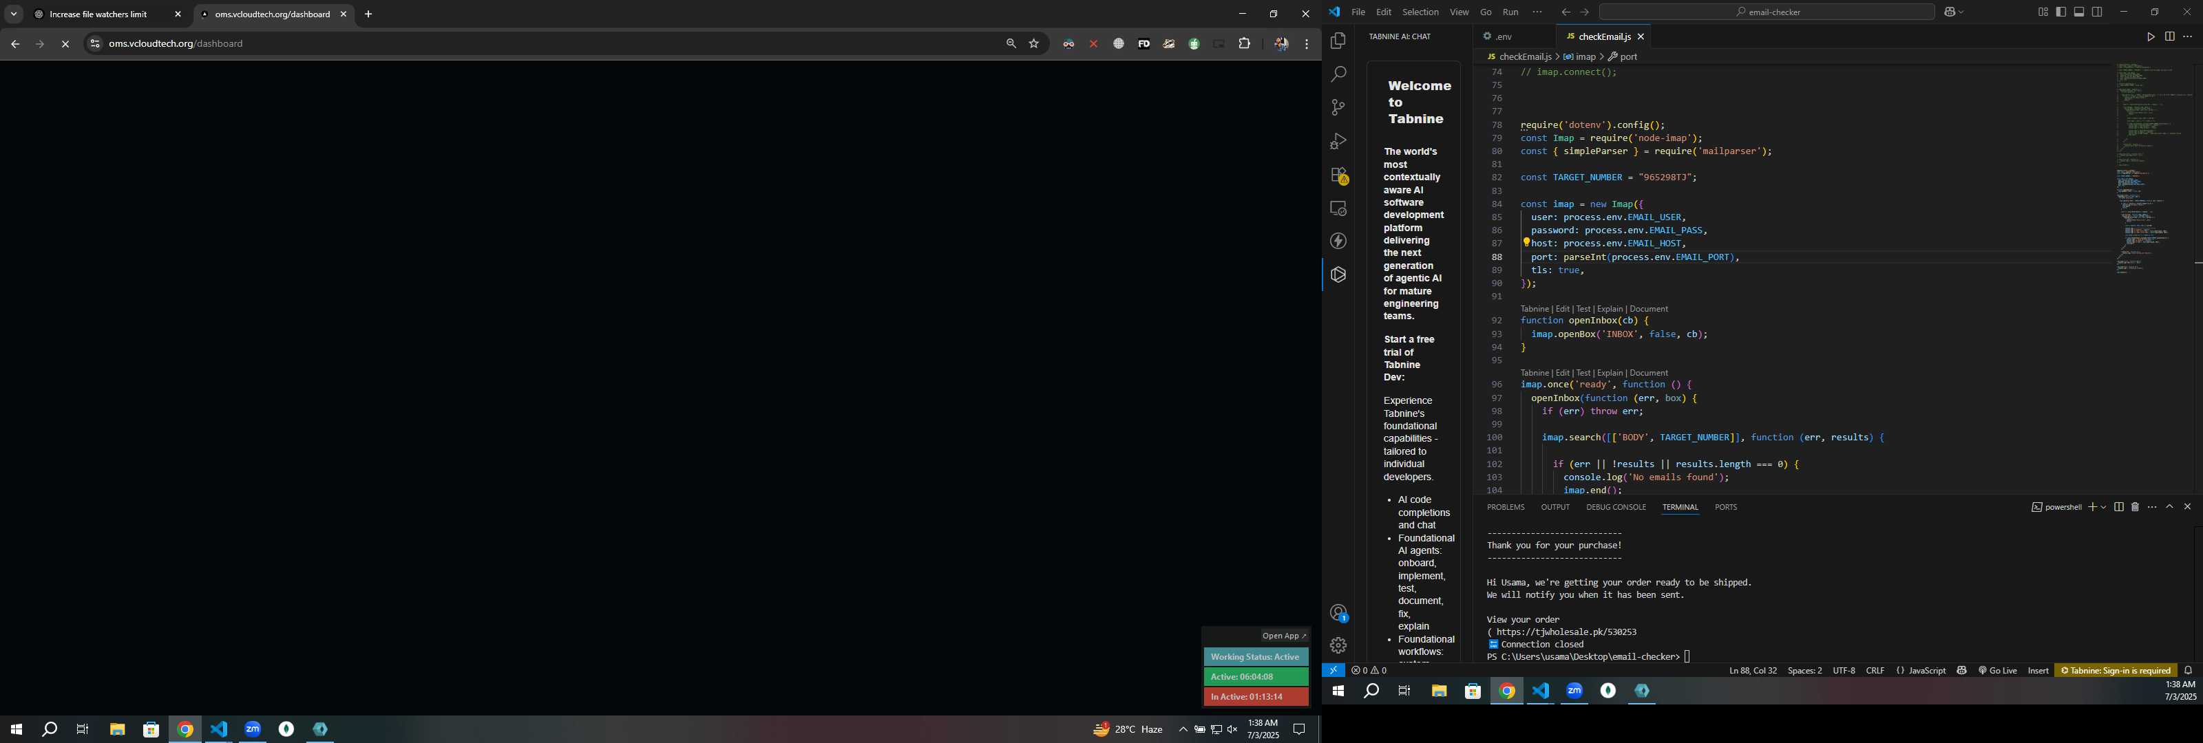The width and height of the screenshot is (2203, 743).
Task: Click the red X extension icon in Chrome
Action: [1093, 43]
